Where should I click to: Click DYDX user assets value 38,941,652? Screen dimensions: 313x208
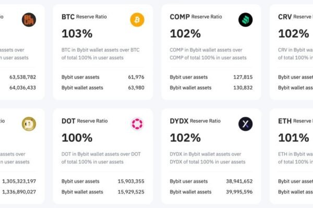[239, 181]
